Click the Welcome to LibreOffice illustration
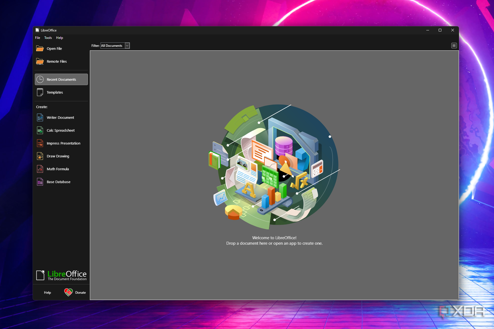The height and width of the screenshot is (329, 494). click(274, 167)
